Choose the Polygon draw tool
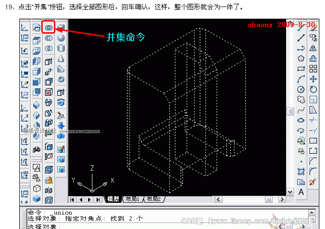 tap(301, 58)
